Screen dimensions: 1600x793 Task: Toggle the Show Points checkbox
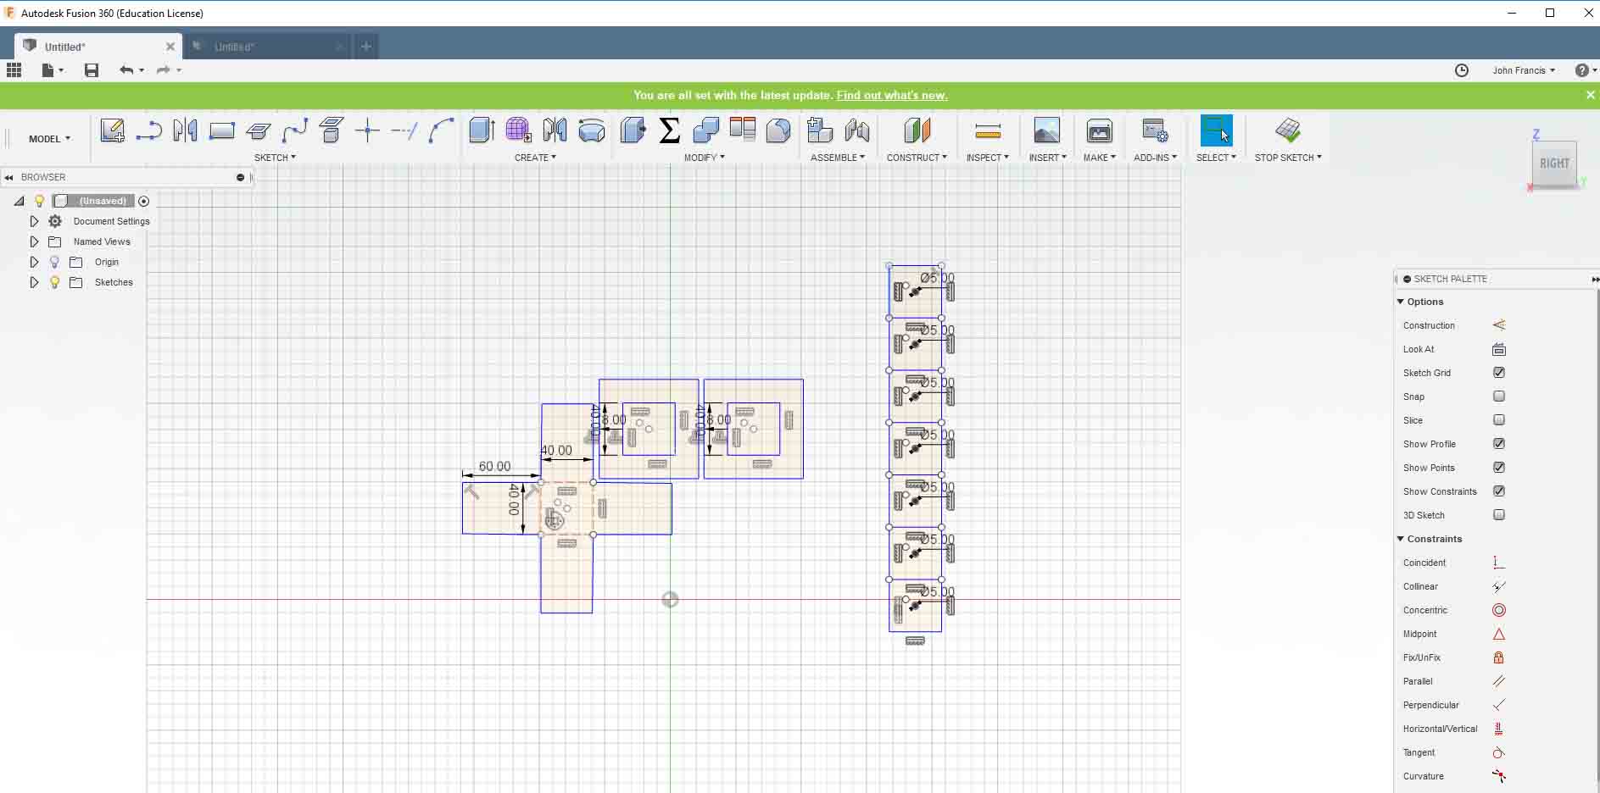(1499, 468)
